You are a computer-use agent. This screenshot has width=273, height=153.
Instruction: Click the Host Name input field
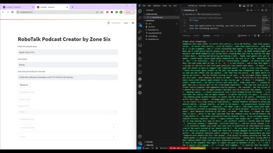[x=68, y=65]
